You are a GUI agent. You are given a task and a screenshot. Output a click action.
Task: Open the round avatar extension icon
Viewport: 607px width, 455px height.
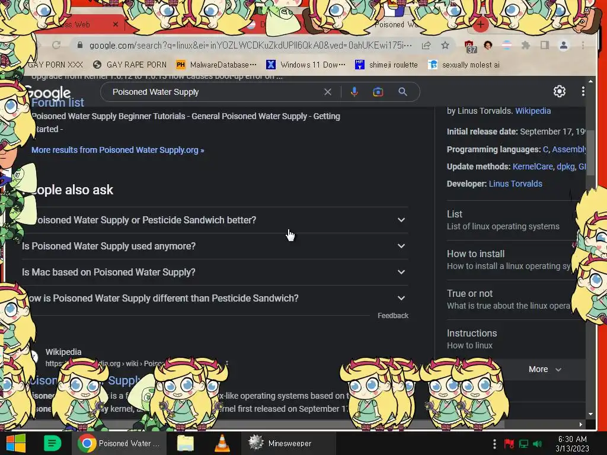[488, 45]
